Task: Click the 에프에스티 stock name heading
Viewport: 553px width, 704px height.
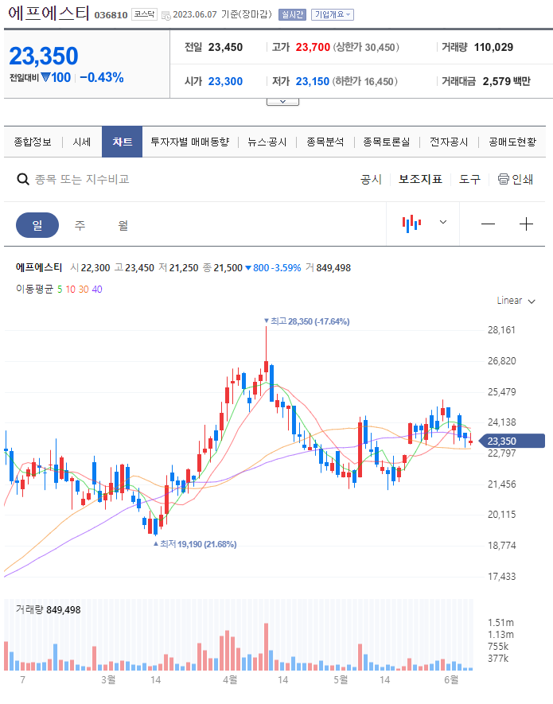Action: (x=49, y=14)
